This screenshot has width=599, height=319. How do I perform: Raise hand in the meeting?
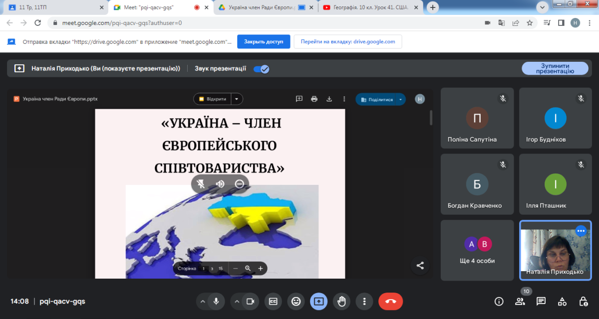342,301
